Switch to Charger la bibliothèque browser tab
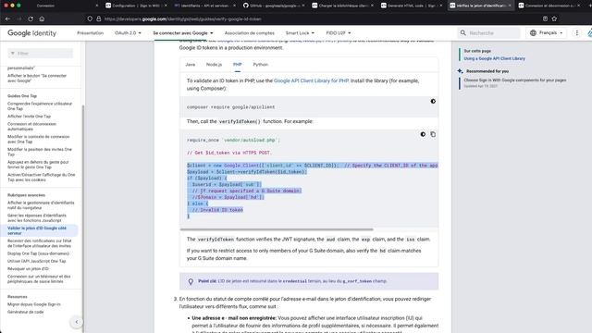 point(342,6)
